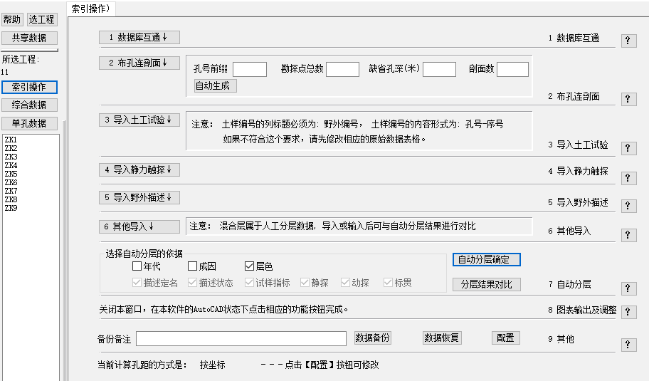Click the 自动分层确定 button
This screenshot has height=381, width=649.
pos(486,260)
